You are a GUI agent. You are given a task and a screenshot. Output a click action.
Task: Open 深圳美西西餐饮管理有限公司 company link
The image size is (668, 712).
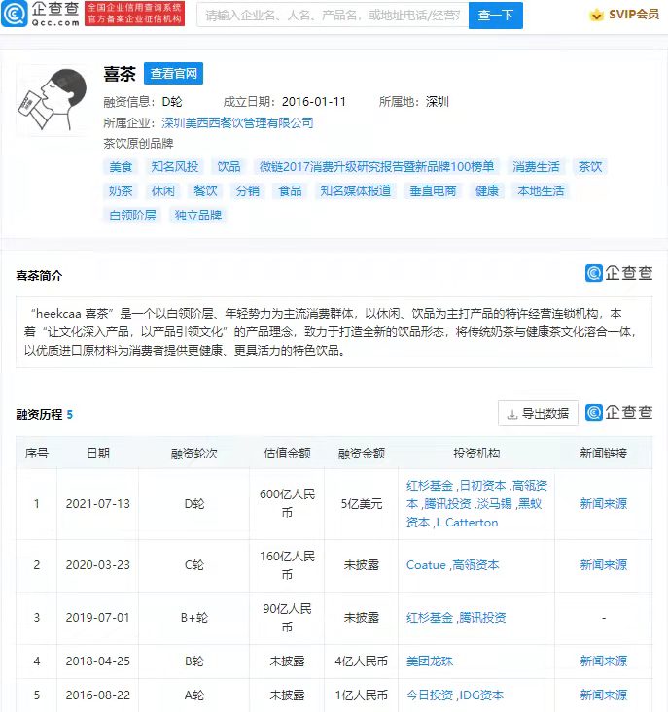pyautogui.click(x=237, y=122)
